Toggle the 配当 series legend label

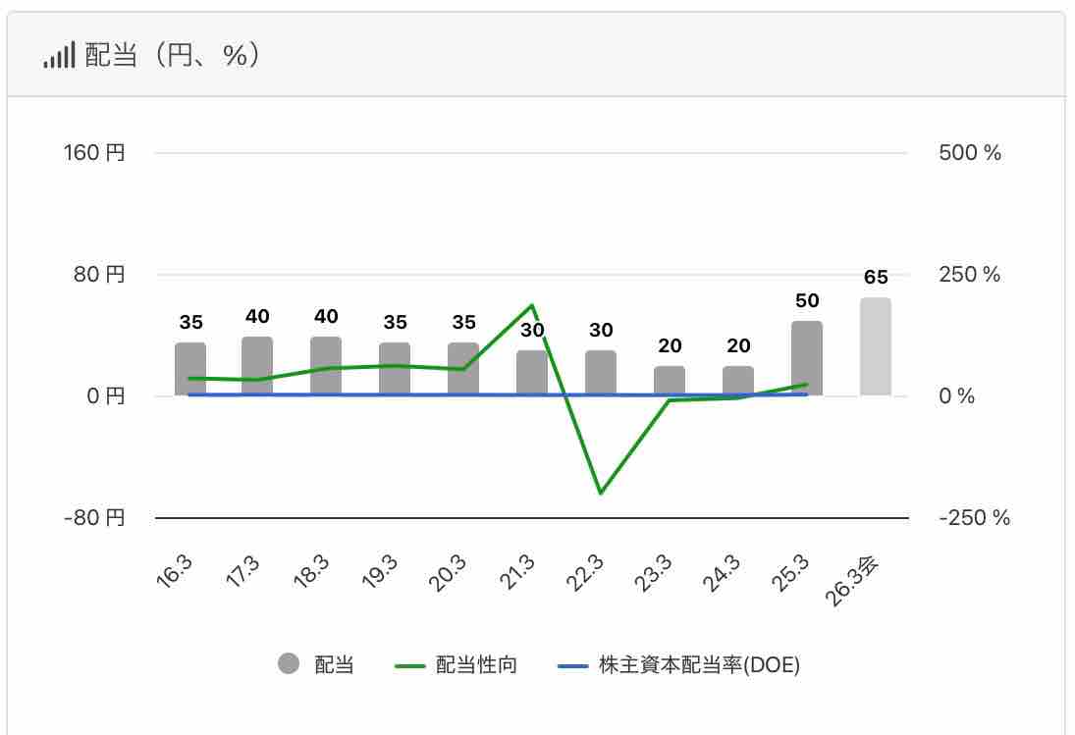(x=334, y=665)
